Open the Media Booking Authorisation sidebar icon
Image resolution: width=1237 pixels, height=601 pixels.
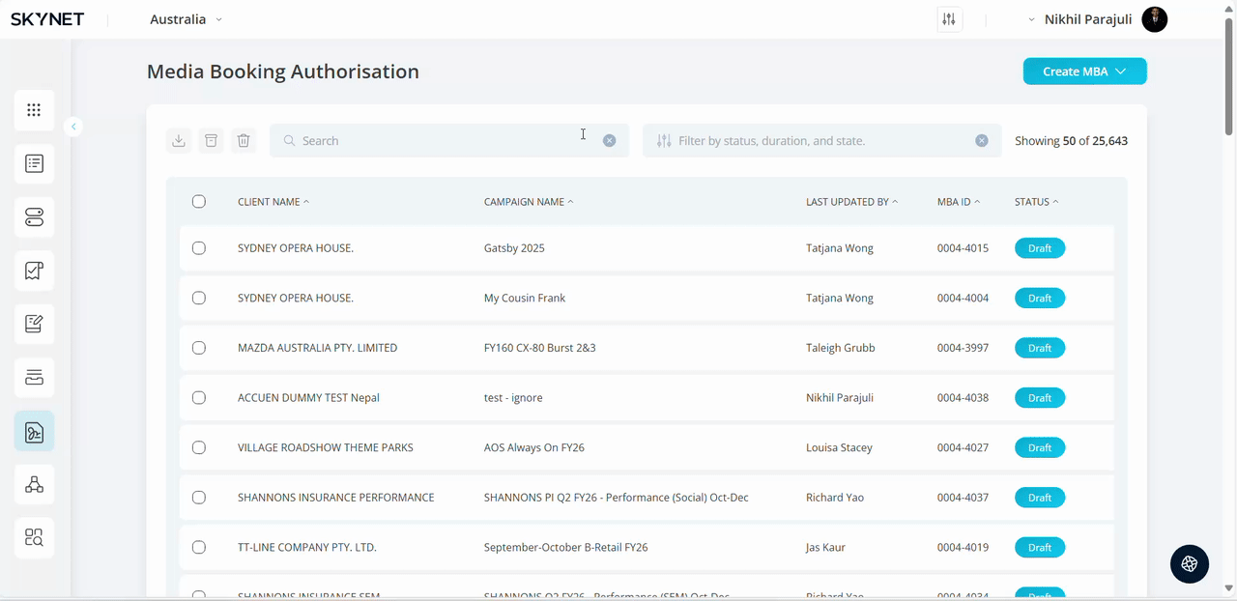(x=34, y=431)
